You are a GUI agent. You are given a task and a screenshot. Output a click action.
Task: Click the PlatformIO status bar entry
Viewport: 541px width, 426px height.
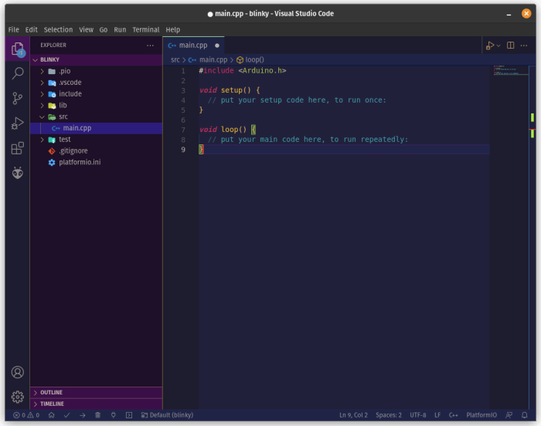click(481, 415)
